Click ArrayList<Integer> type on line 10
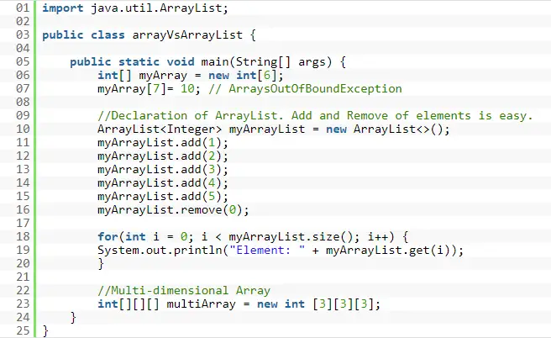 pyautogui.click(x=160, y=129)
